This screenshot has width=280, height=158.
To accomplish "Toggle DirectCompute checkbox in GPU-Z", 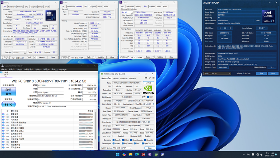I will point(131,140).
